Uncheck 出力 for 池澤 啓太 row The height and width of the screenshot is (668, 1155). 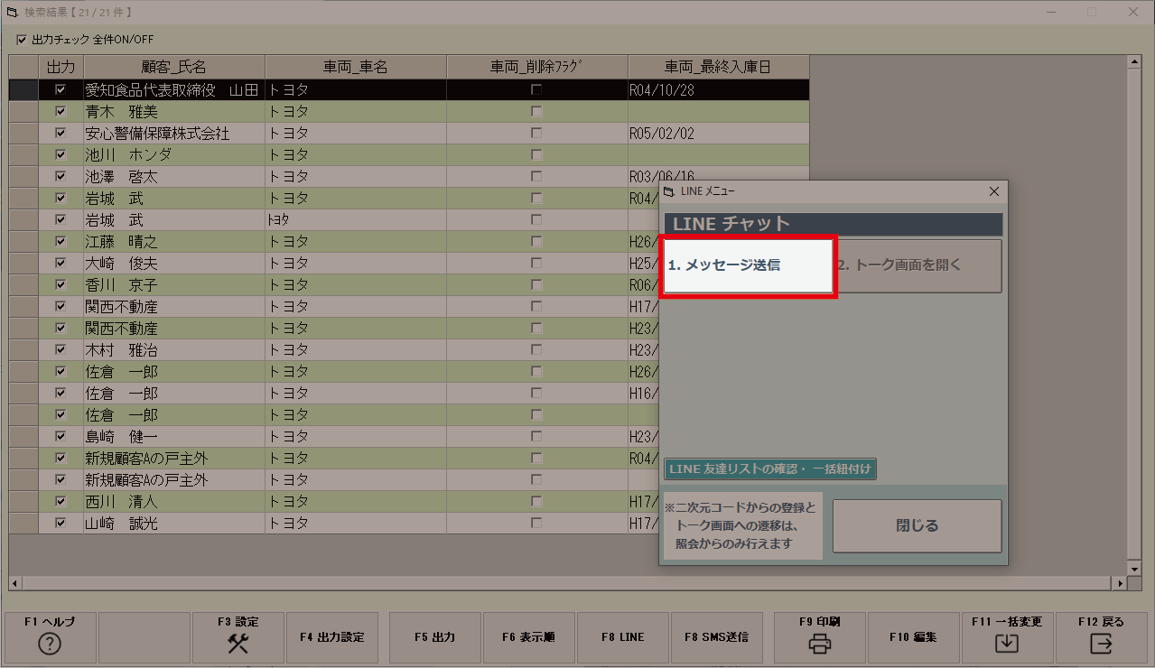(61, 177)
